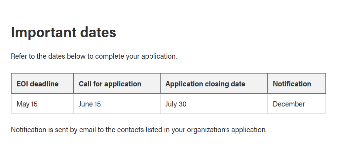Select the "Application closing date" column header
The height and width of the screenshot is (152, 338).
click(205, 84)
